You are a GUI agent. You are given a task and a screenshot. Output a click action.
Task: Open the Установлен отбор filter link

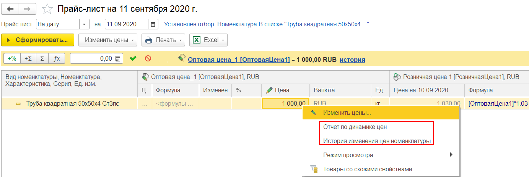(266, 24)
